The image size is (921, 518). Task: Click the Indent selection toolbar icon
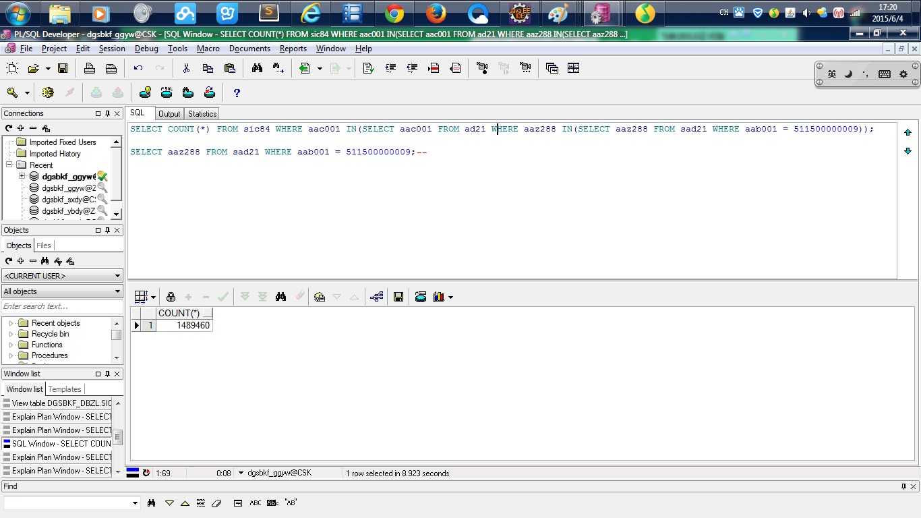click(390, 68)
